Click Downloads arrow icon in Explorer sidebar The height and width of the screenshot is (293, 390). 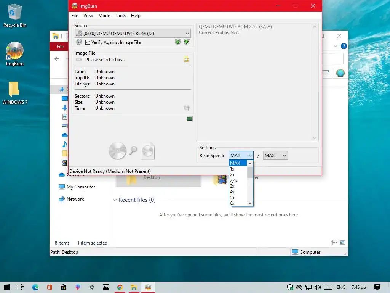pyautogui.click(x=65, y=107)
